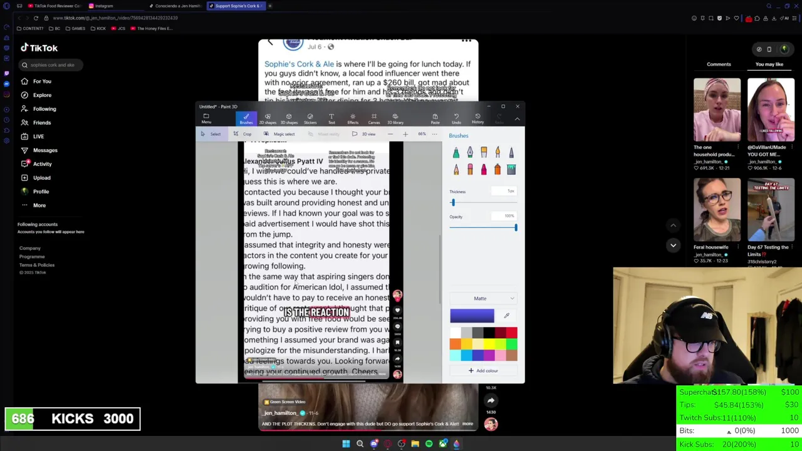
Task: Select the Brushes tool in Paint 3D
Action: tap(246, 118)
